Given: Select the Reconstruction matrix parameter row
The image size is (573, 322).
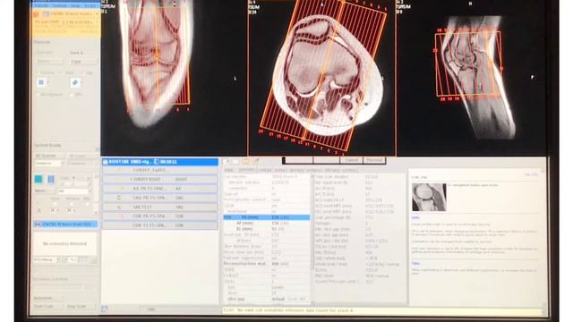Looking at the screenshot, I should (267, 264).
